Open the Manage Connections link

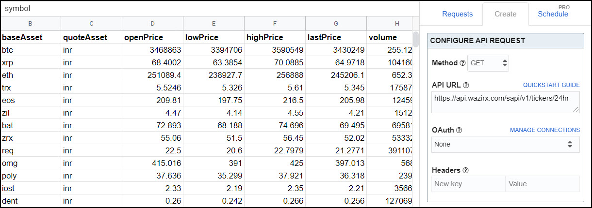[545, 130]
